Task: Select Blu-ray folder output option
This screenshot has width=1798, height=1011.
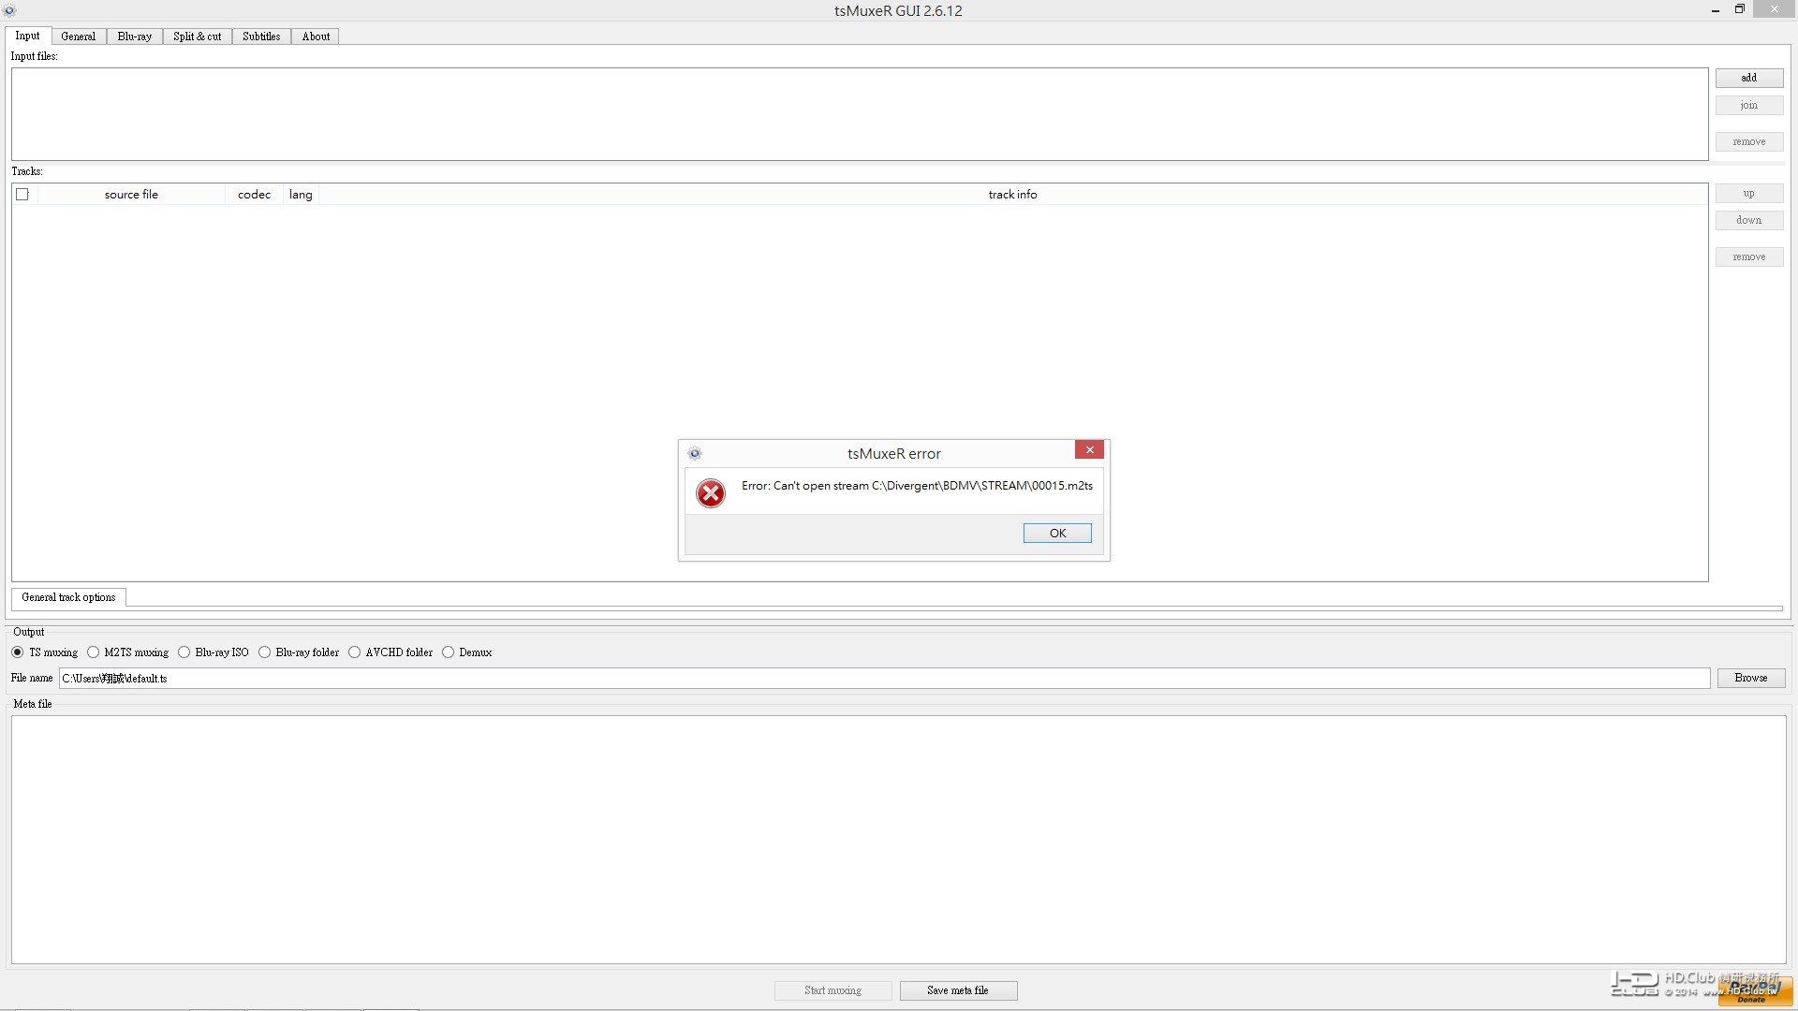Action: coord(299,652)
